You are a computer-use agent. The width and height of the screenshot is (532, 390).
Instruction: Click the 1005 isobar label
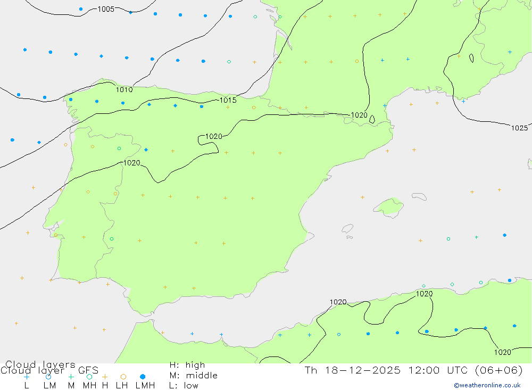pos(106,9)
